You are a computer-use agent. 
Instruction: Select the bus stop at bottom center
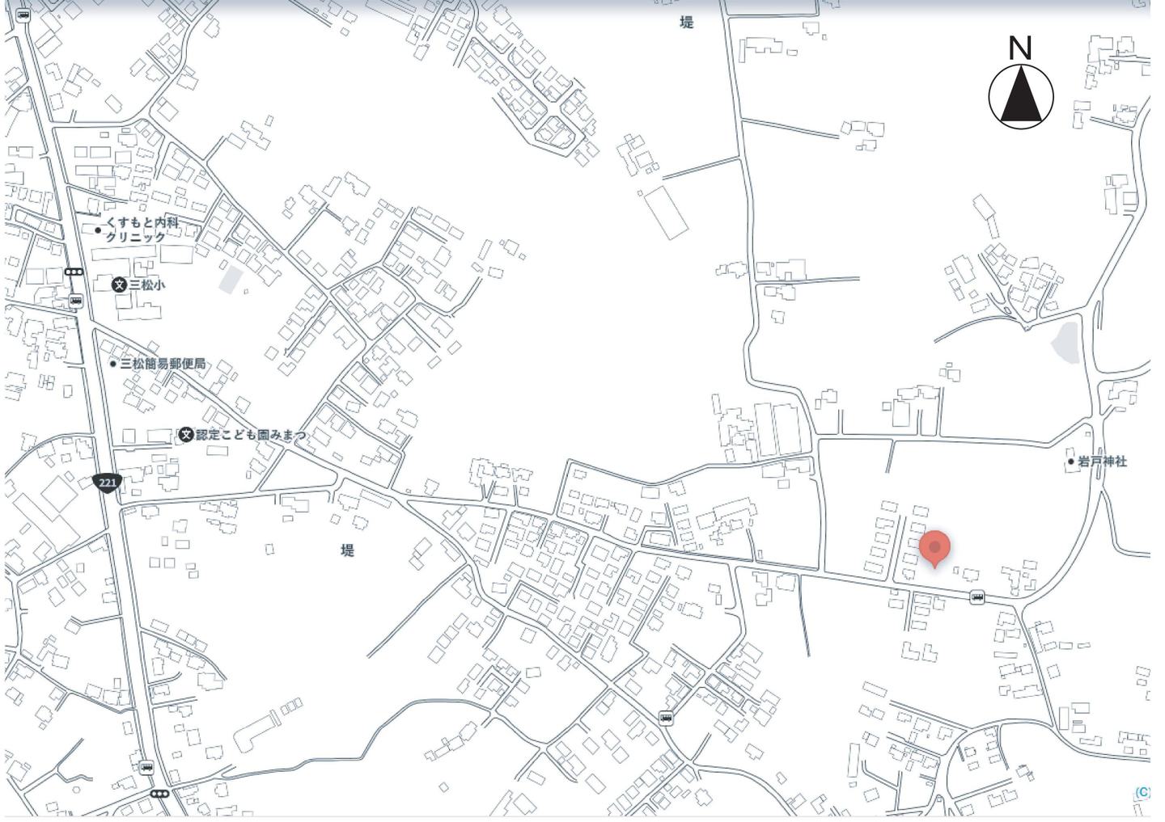coord(665,718)
